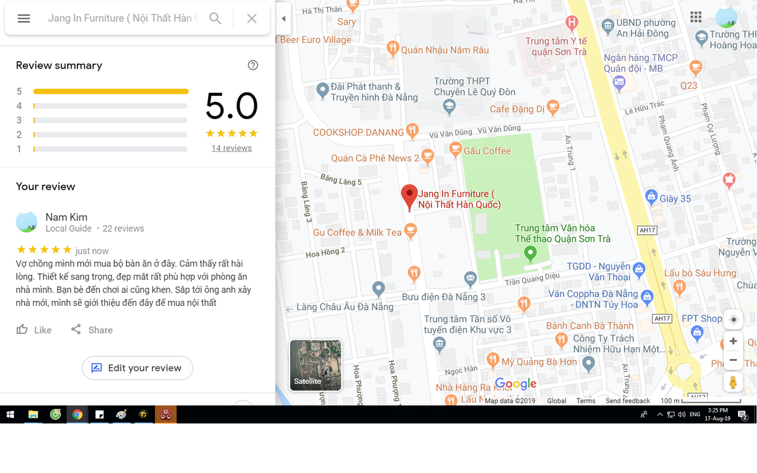Open the Terms link on map footer
The height and width of the screenshot is (473, 757).
point(585,400)
